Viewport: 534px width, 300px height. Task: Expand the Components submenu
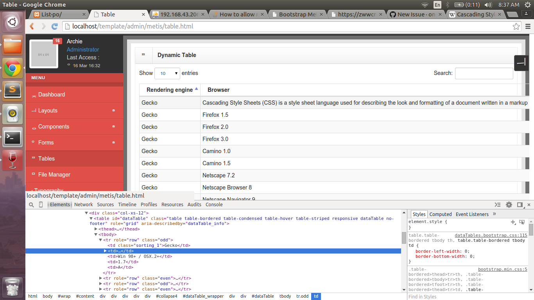114,127
